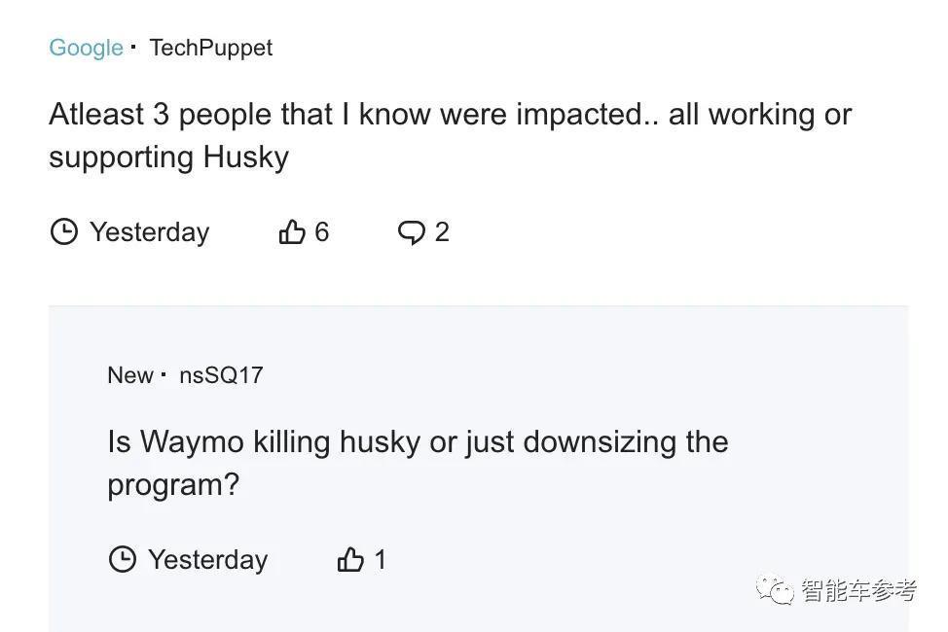The width and height of the screenshot is (948, 632).
Task: Select the New label on the reply
Action: 130,375
